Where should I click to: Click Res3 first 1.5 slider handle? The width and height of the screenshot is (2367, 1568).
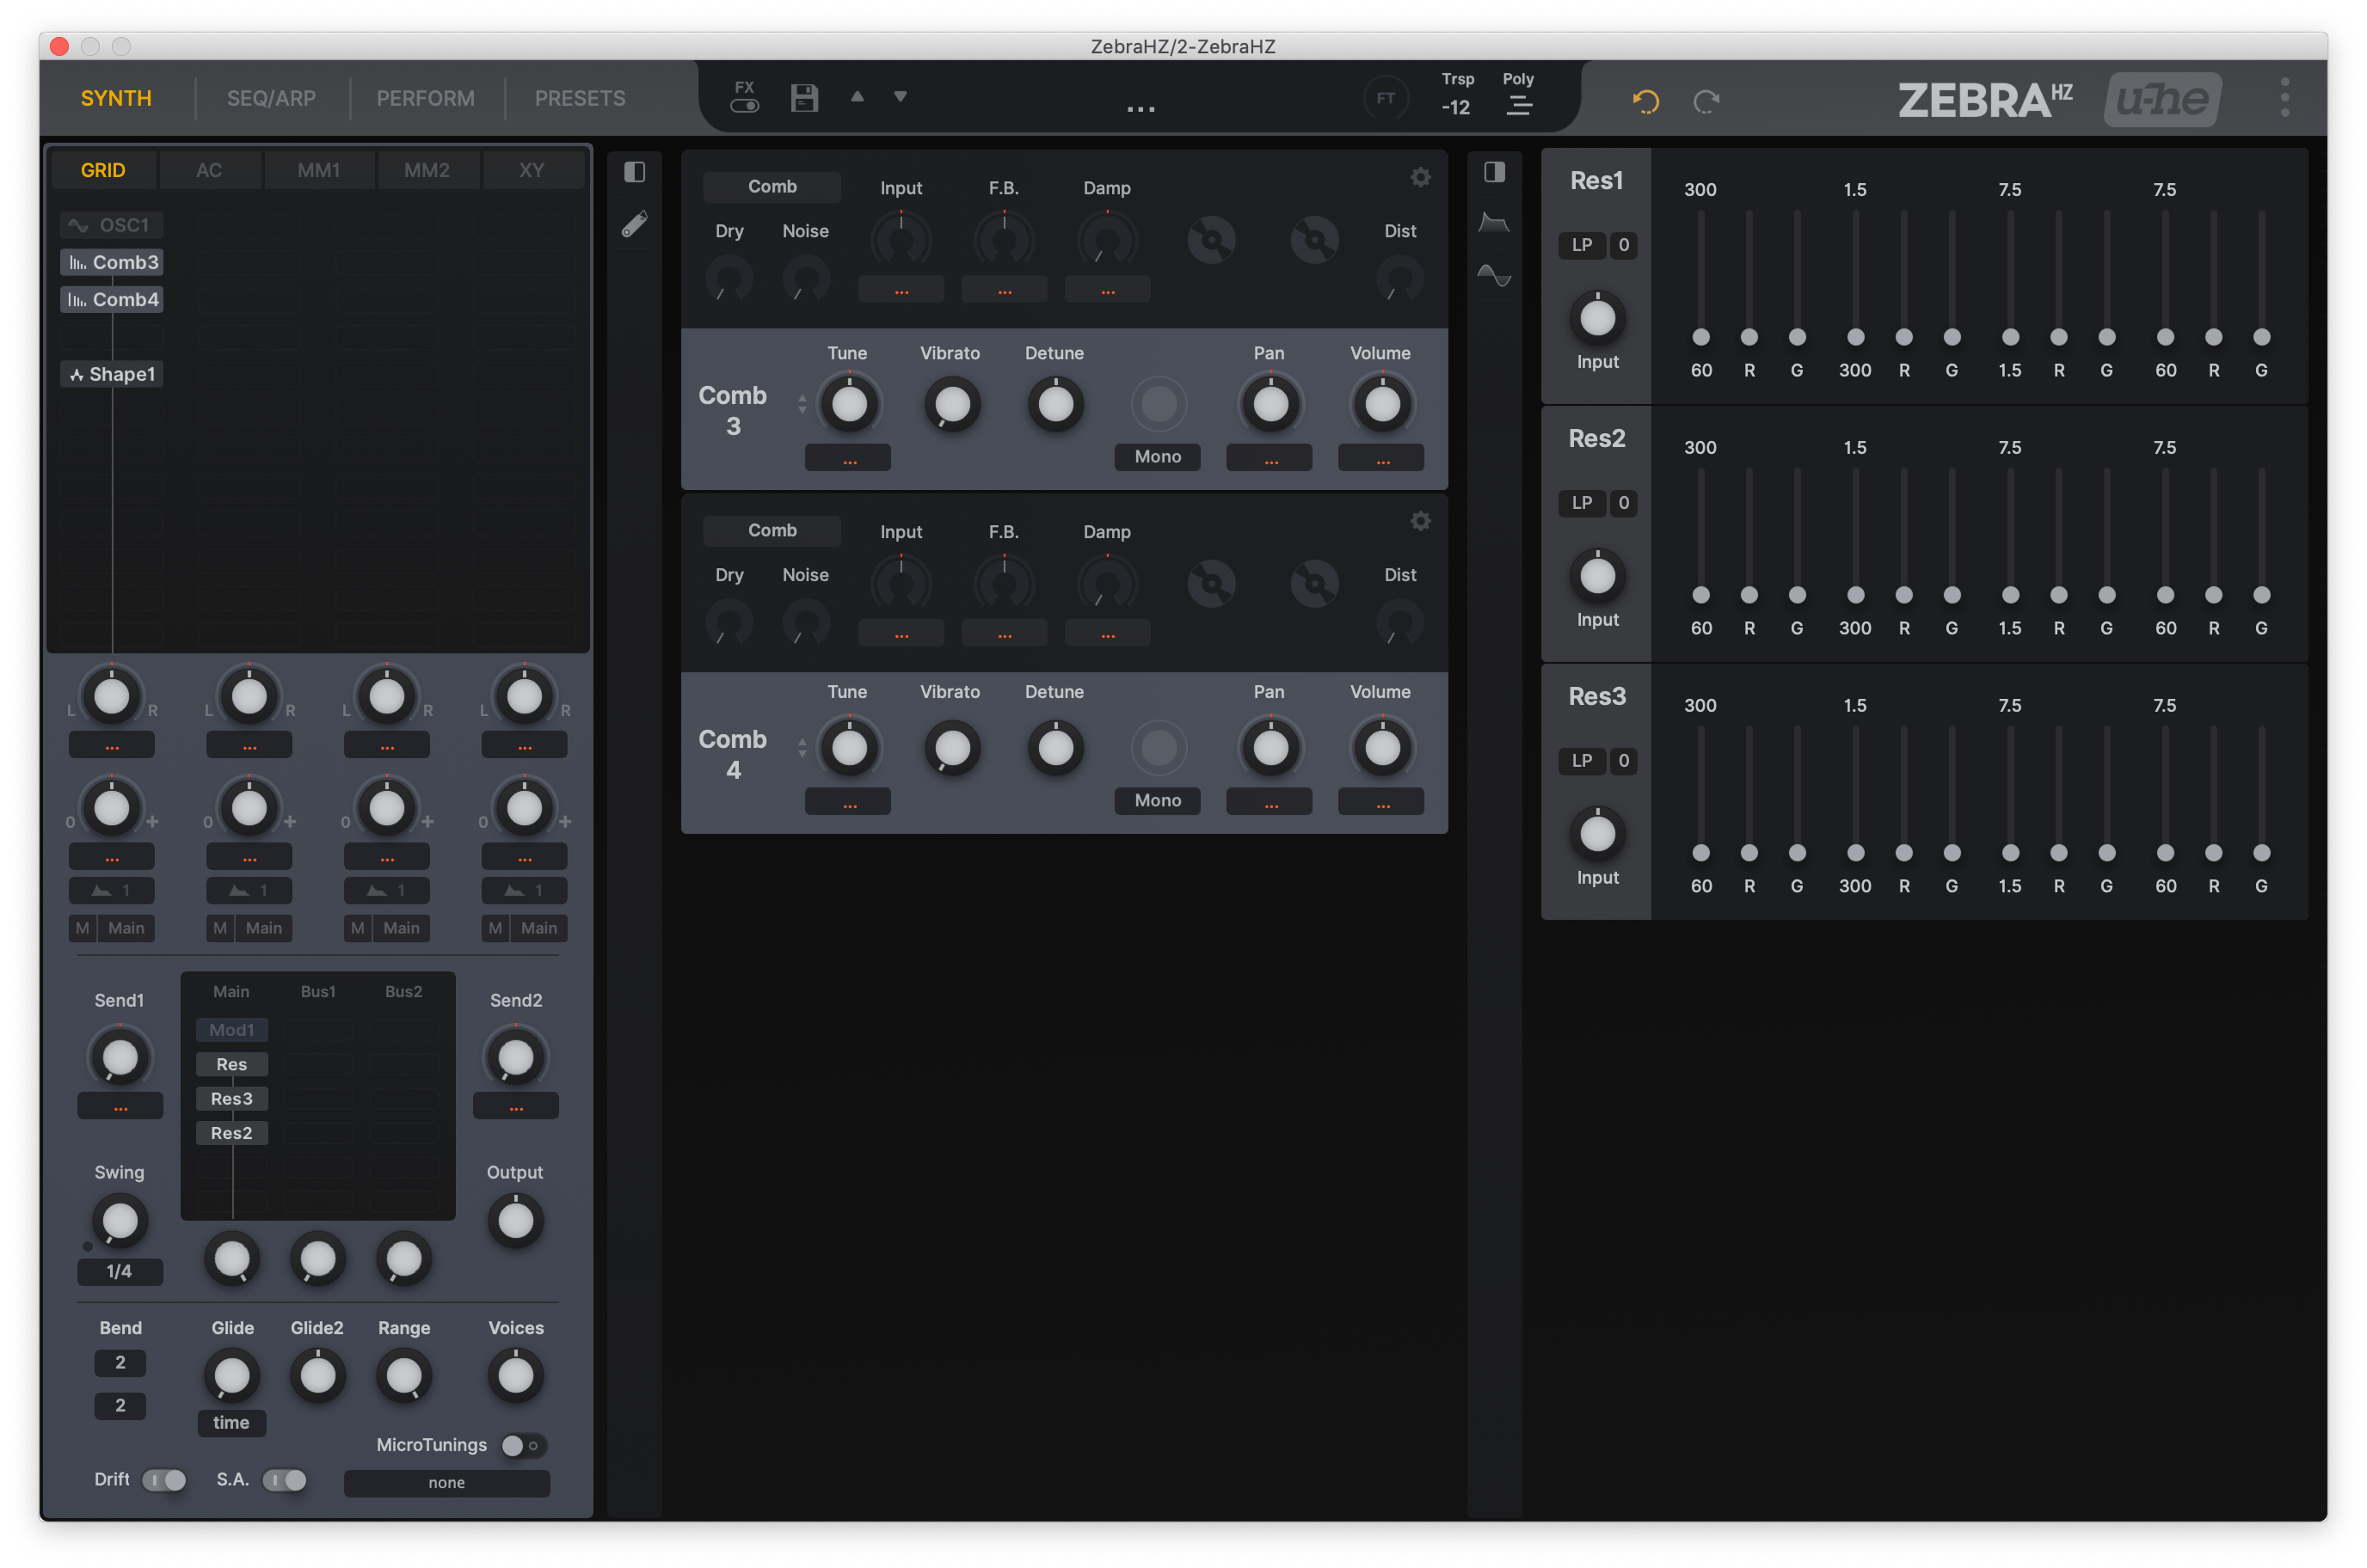[2010, 853]
